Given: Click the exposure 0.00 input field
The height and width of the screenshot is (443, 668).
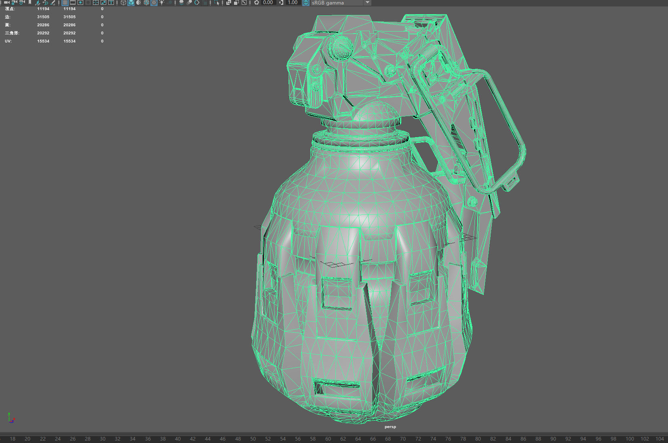Looking at the screenshot, I should (267, 2).
